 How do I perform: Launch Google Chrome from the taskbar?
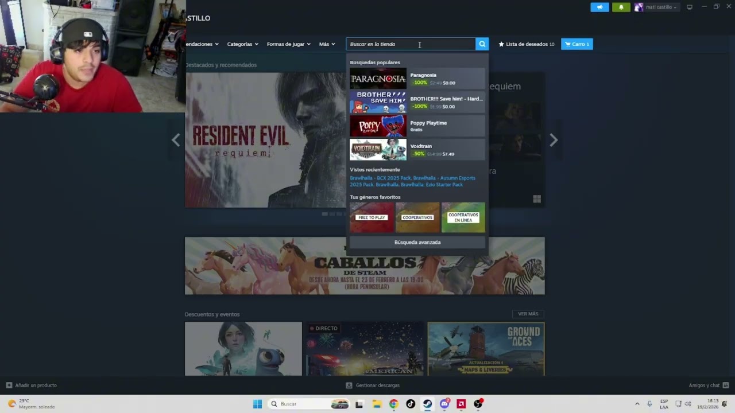click(x=393, y=404)
